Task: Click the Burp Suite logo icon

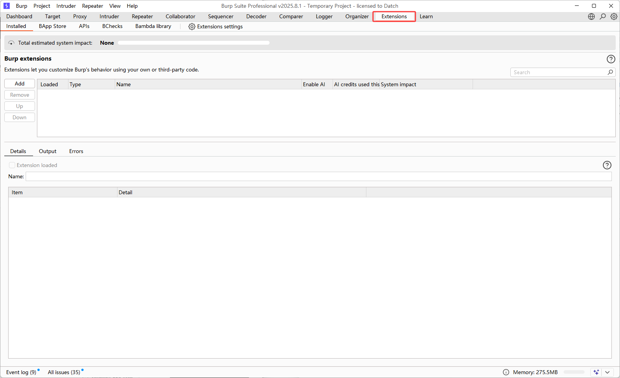Action: coord(7,6)
